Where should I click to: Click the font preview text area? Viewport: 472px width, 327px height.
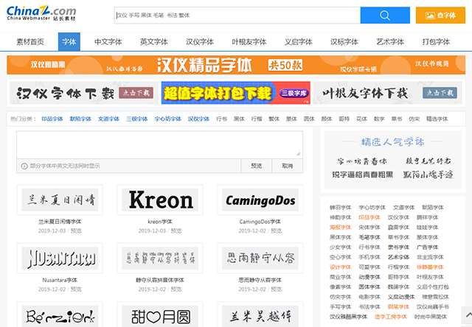tap(159, 144)
